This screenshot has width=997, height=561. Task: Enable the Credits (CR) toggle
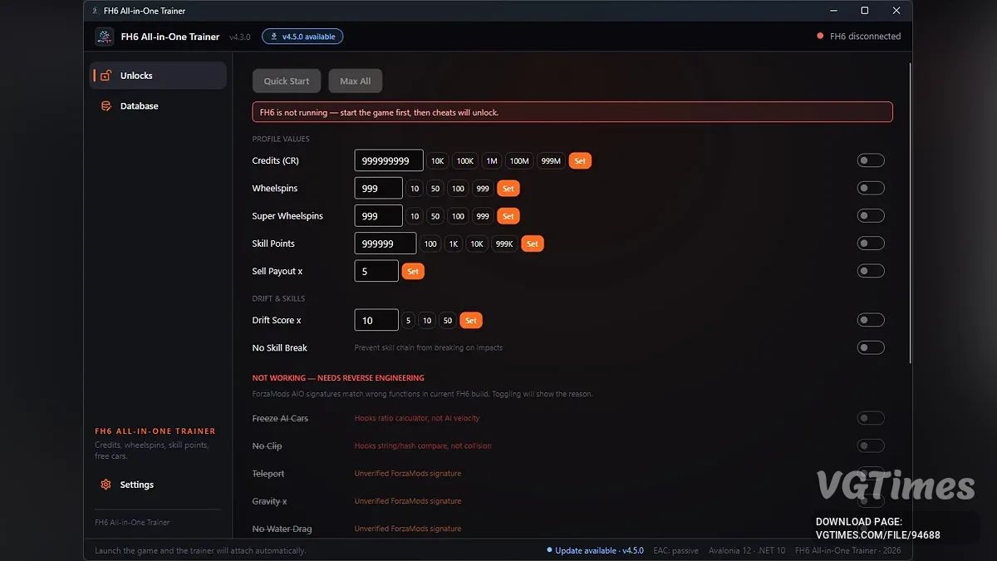(x=871, y=160)
